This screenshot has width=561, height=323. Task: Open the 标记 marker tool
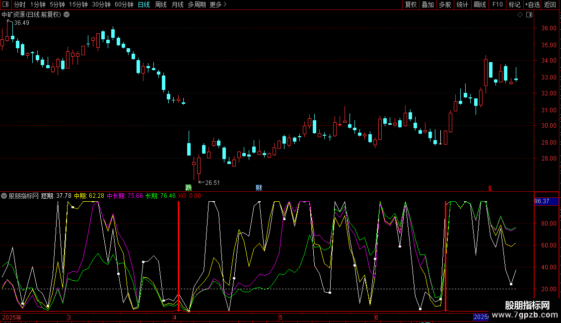(x=514, y=4)
